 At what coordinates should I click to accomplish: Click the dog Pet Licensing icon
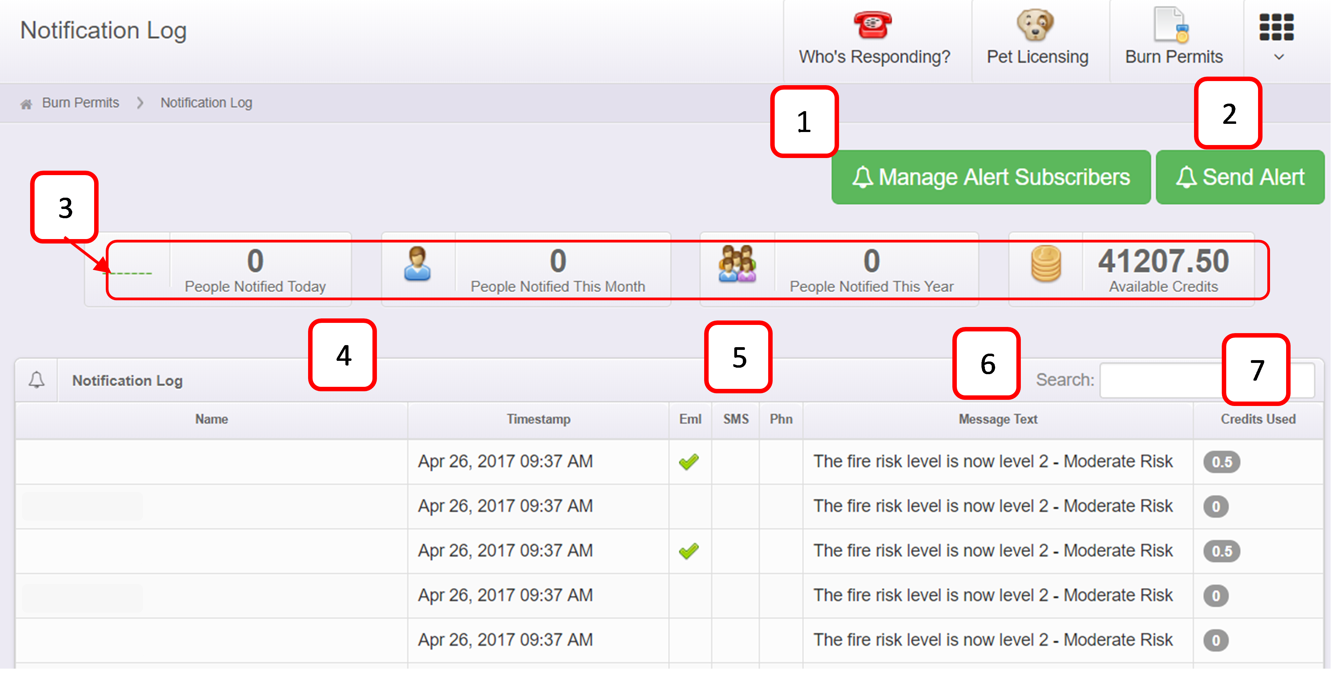click(x=1035, y=25)
